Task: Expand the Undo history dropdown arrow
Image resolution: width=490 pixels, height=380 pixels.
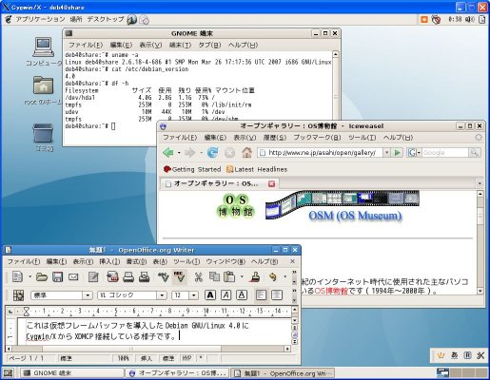Action: click(x=285, y=277)
